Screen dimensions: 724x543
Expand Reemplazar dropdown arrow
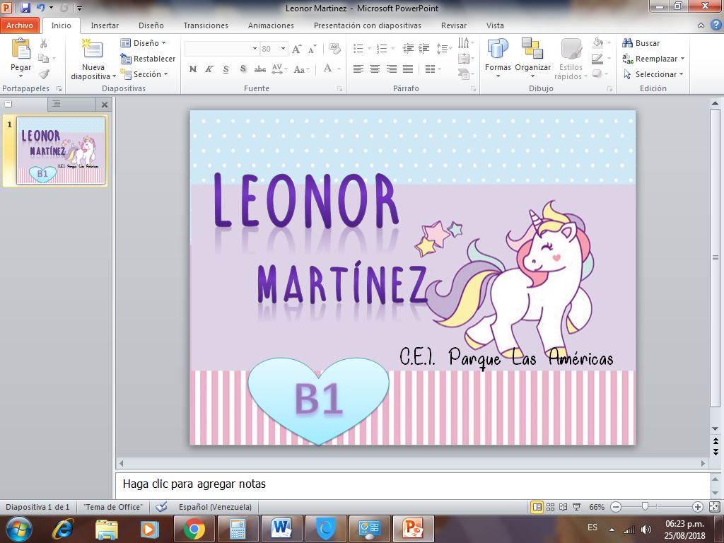(x=682, y=59)
